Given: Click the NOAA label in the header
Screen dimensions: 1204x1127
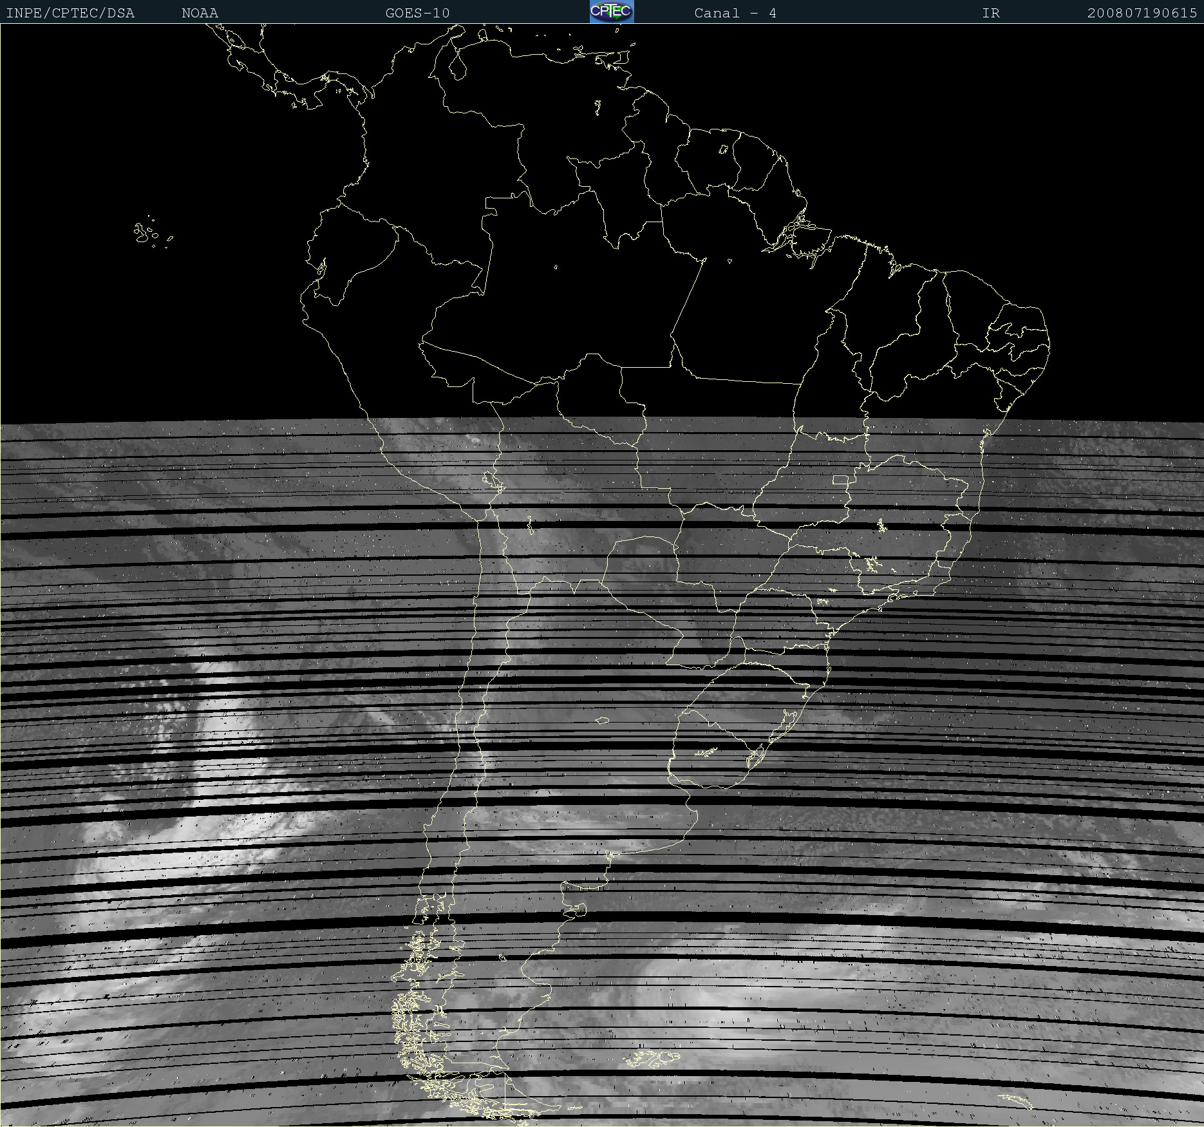Looking at the screenshot, I should pyautogui.click(x=200, y=13).
